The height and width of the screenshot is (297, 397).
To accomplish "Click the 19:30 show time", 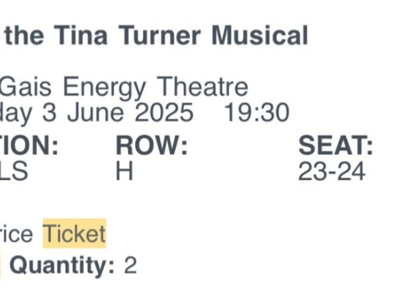I will tap(257, 112).
